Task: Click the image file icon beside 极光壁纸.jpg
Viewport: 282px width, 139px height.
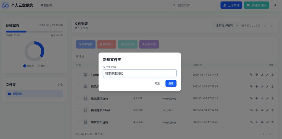Action: (x=86, y=98)
